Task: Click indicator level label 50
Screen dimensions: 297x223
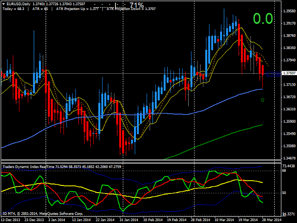Action: coord(284,193)
